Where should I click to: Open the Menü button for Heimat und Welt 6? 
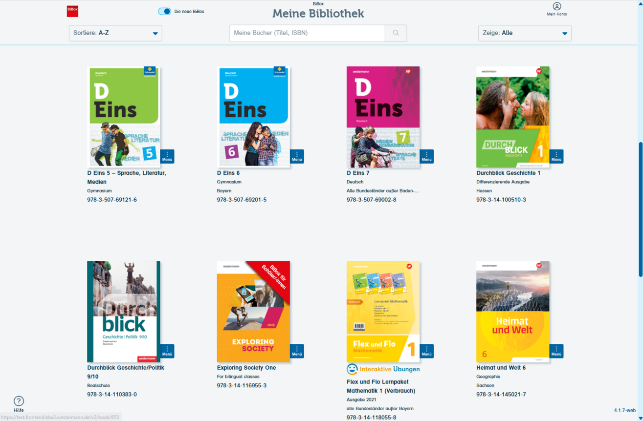[x=556, y=351]
